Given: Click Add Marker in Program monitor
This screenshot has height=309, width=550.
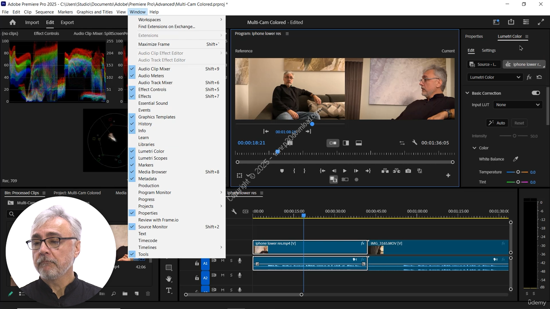Looking at the screenshot, I should 282,171.
